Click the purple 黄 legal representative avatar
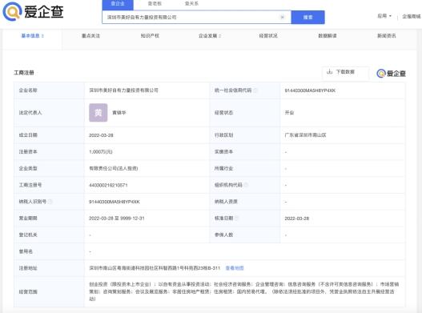The image size is (422, 313). [x=98, y=113]
